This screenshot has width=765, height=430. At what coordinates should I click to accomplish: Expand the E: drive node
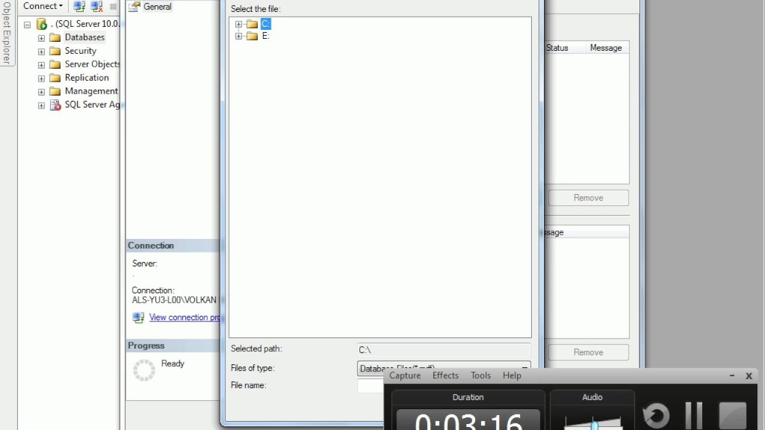pos(238,36)
